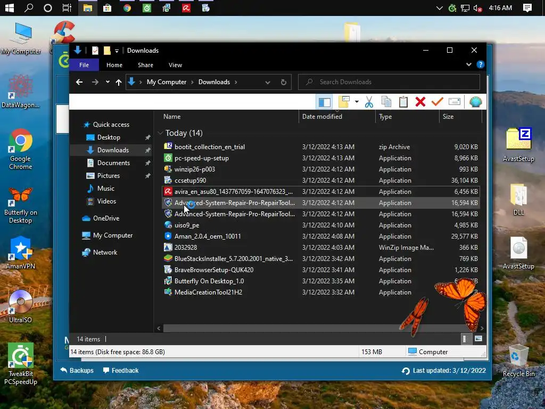545x409 pixels.
Task: Click the folder options toolbar icon
Action: coord(344,102)
